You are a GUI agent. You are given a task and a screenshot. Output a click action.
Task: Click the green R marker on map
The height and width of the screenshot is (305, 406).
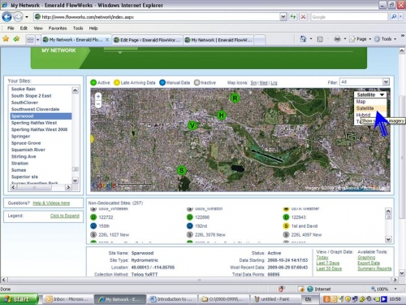coord(235,98)
